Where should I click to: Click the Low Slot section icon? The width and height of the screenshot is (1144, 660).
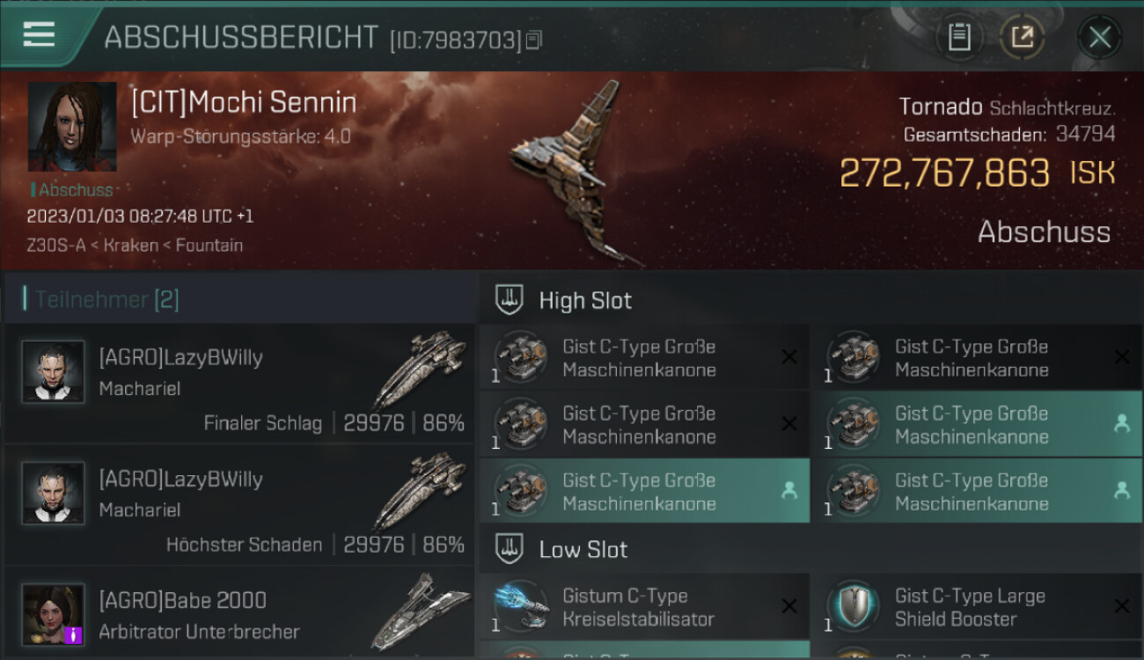click(509, 549)
